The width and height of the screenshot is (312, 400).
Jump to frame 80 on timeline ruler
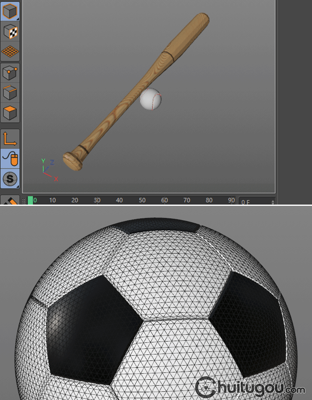209,200
